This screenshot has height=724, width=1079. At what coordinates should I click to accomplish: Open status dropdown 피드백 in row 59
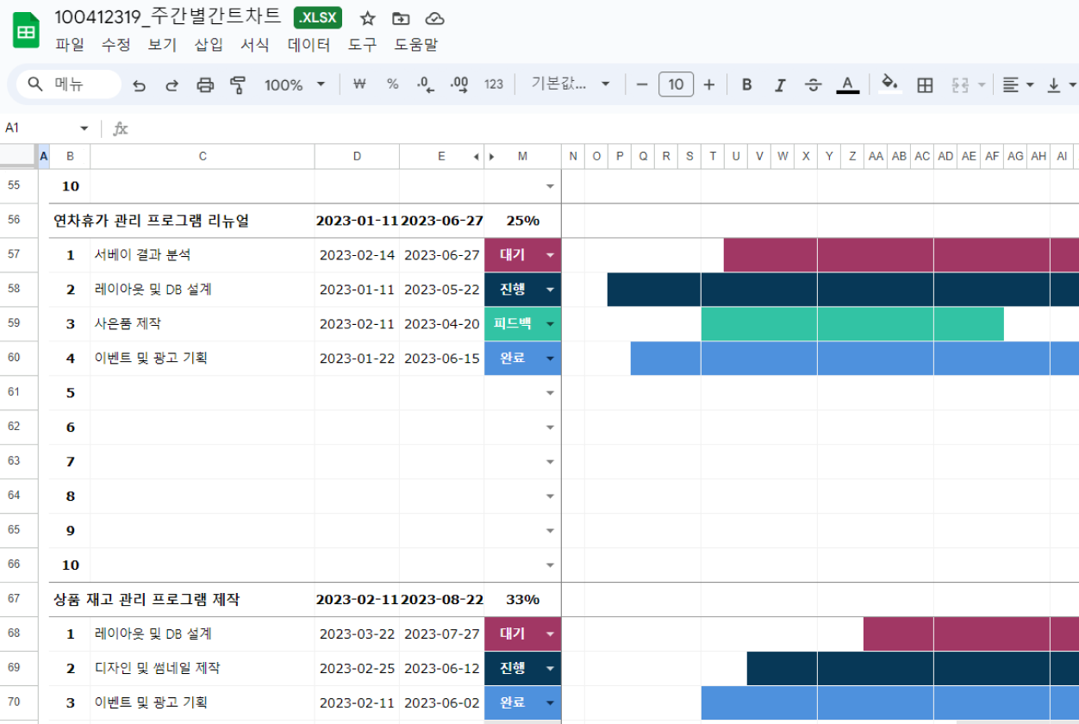[x=550, y=324]
